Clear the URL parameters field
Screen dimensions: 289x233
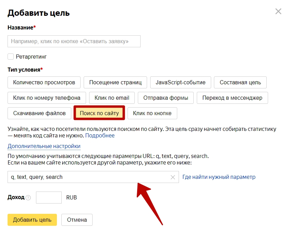pyautogui.click(x=173, y=177)
